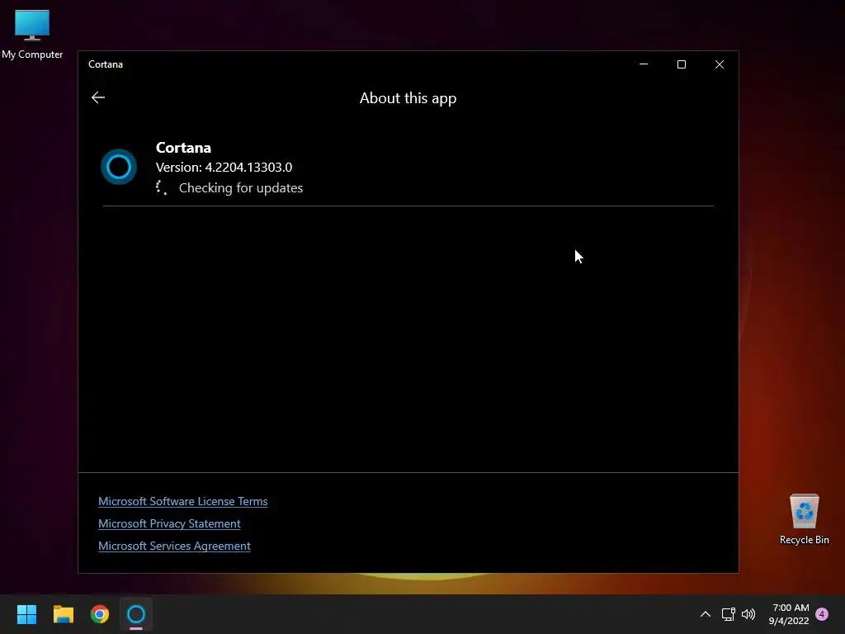Open volume control in system tray
Screen dimensions: 845x634
point(748,614)
